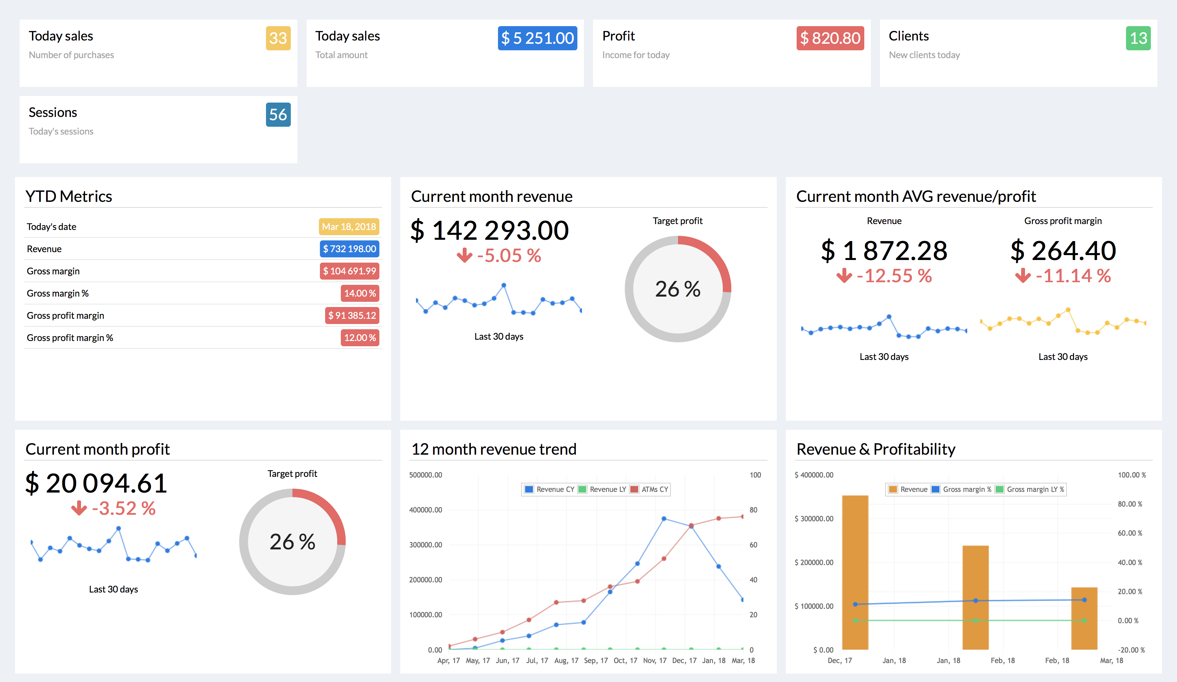Click the Revenue & Profitability heading
Viewport: 1177px width, 682px height.
point(876,449)
